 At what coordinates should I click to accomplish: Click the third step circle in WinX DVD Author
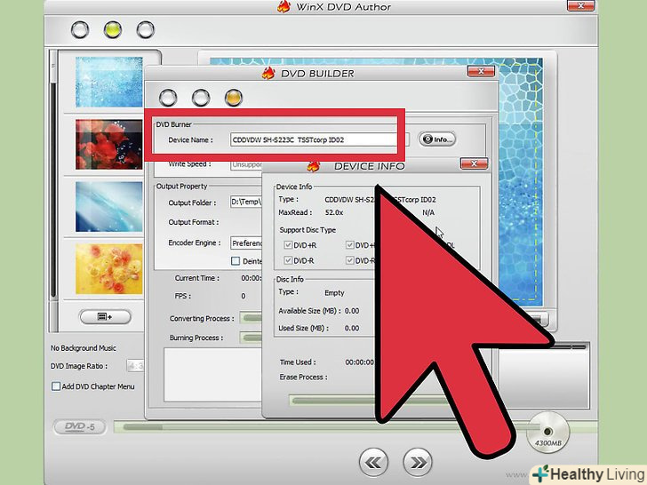tap(146, 29)
